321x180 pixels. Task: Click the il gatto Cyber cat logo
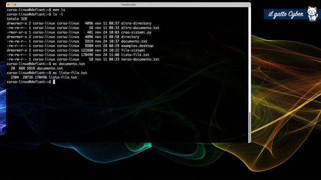[312, 13]
